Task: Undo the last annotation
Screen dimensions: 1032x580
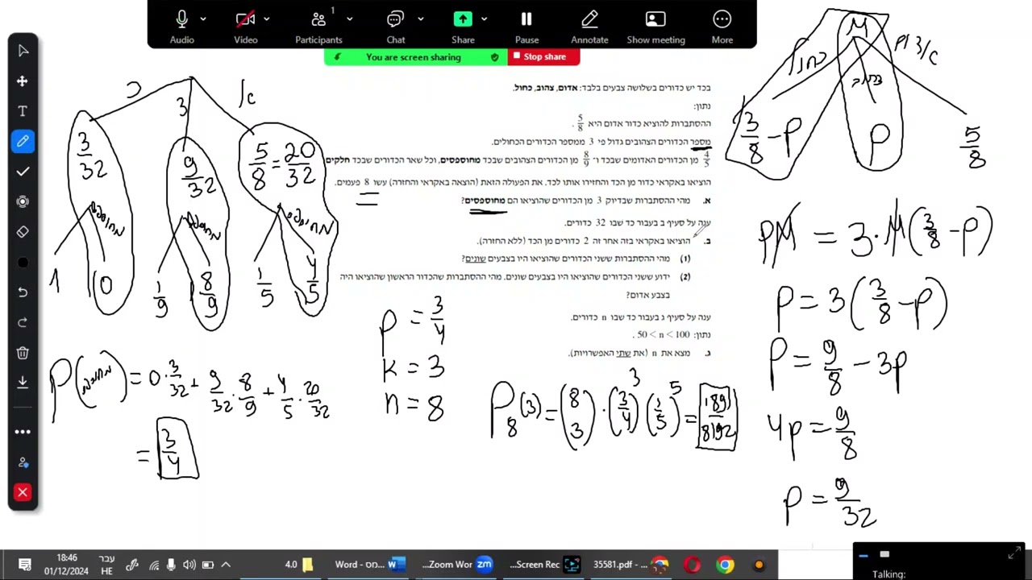Action: pos(23,292)
